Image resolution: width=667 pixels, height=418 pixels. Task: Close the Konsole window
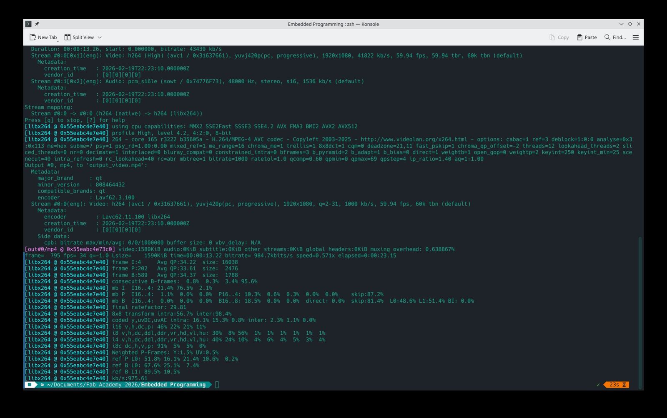point(639,24)
